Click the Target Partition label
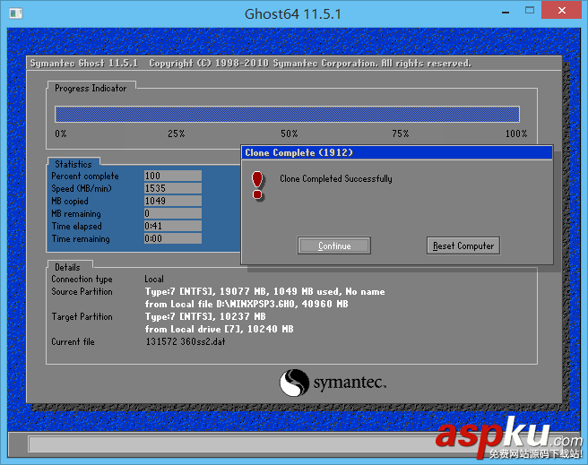The height and width of the screenshot is (465, 588). 82,316
